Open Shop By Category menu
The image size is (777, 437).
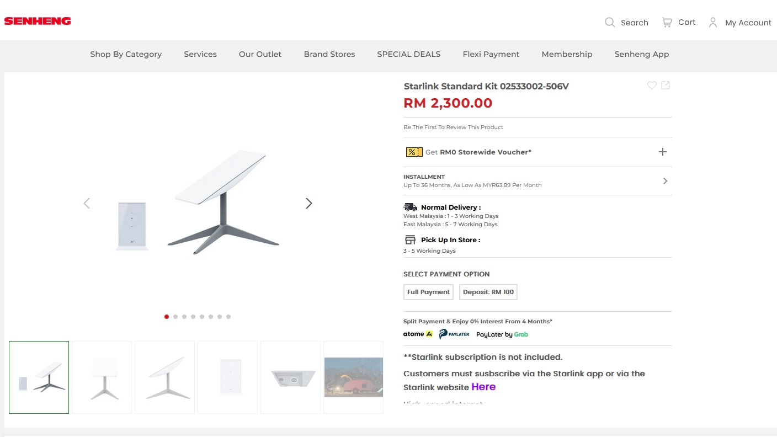click(x=126, y=54)
